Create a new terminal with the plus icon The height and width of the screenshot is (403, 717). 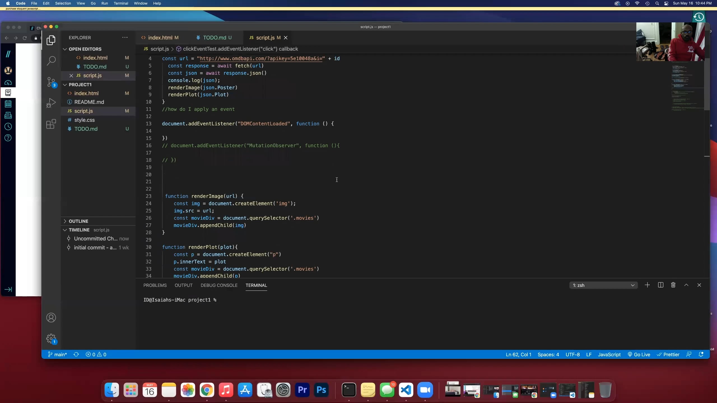point(647,285)
